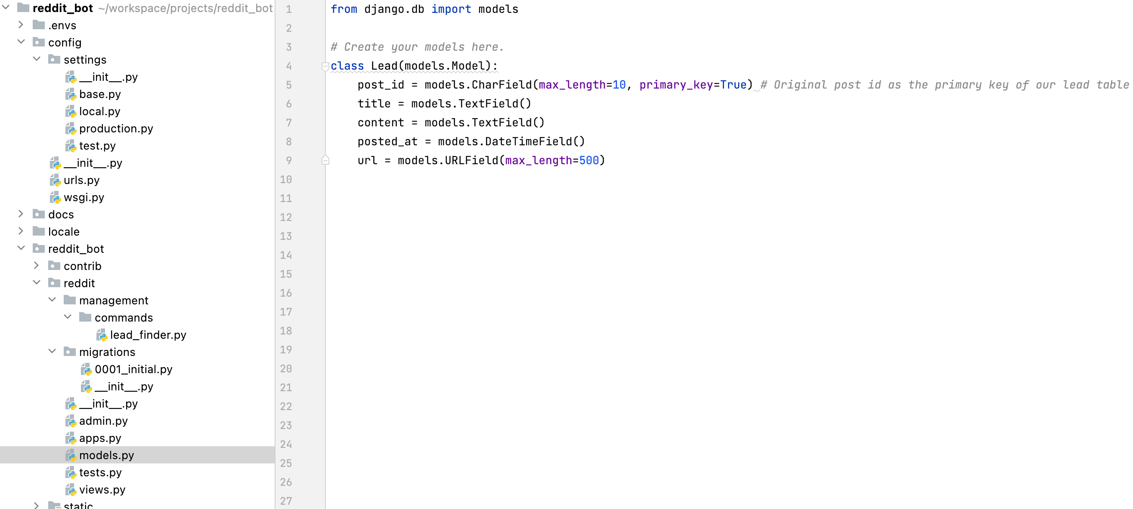This screenshot has height=509, width=1133.
Task: Click the fold end marker on line 9
Action: 325,161
